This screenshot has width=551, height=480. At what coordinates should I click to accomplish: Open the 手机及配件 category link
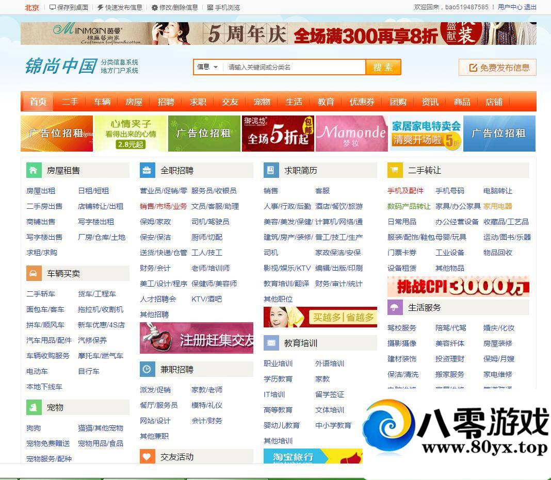(x=405, y=191)
